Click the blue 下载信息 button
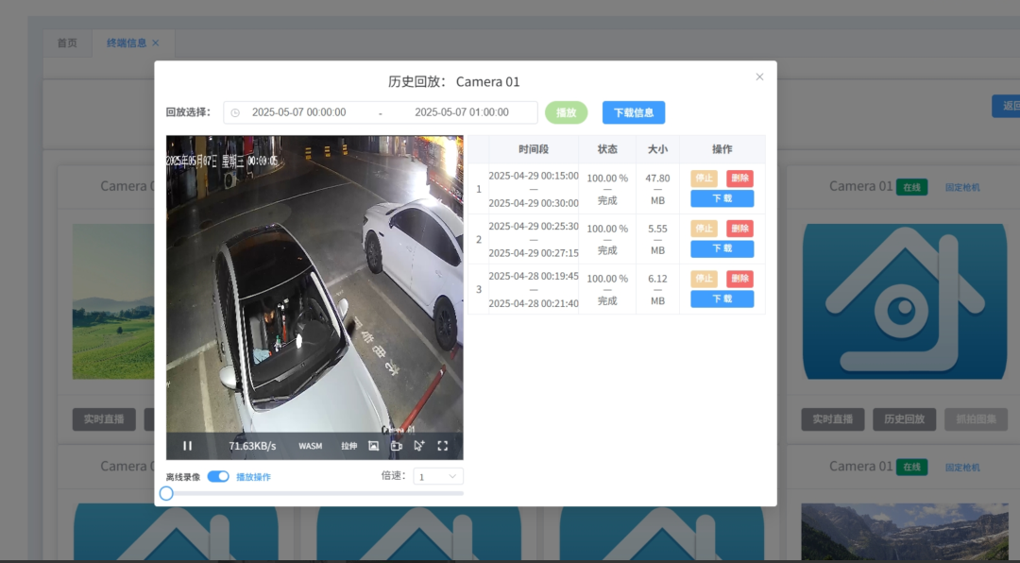The height and width of the screenshot is (563, 1020). 634,112
